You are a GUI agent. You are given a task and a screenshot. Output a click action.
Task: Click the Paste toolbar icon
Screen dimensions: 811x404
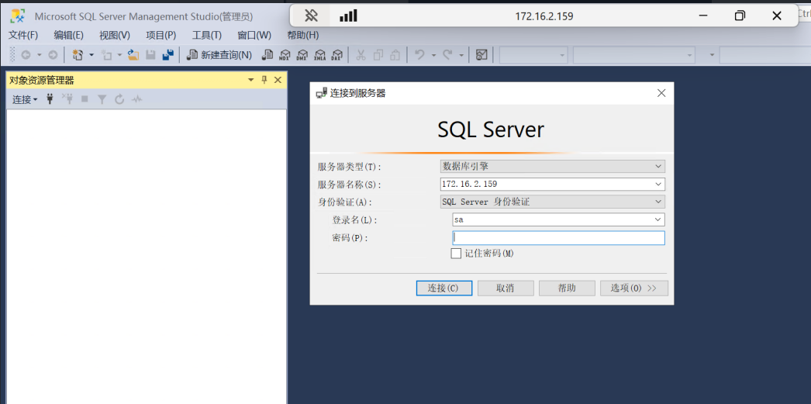tap(395, 55)
